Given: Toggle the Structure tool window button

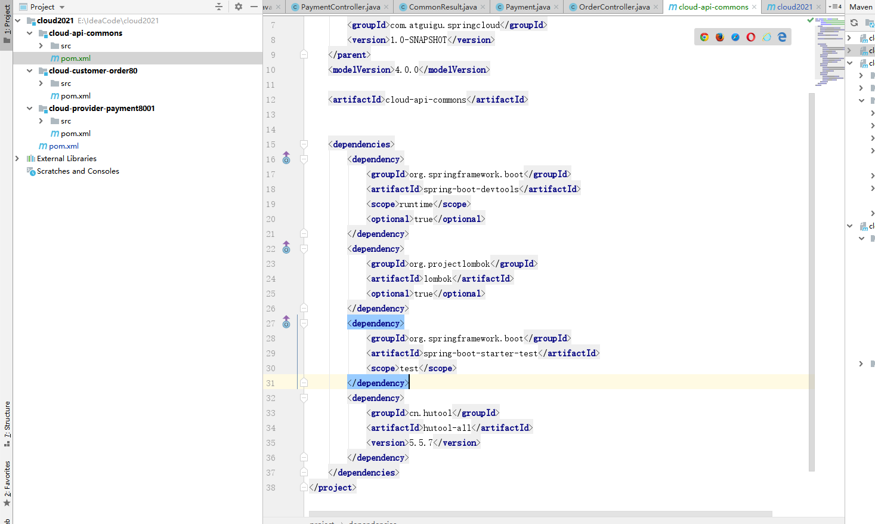Looking at the screenshot, I should coord(7,424).
